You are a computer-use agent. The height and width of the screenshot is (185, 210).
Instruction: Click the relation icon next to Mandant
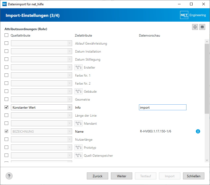pos(79,124)
